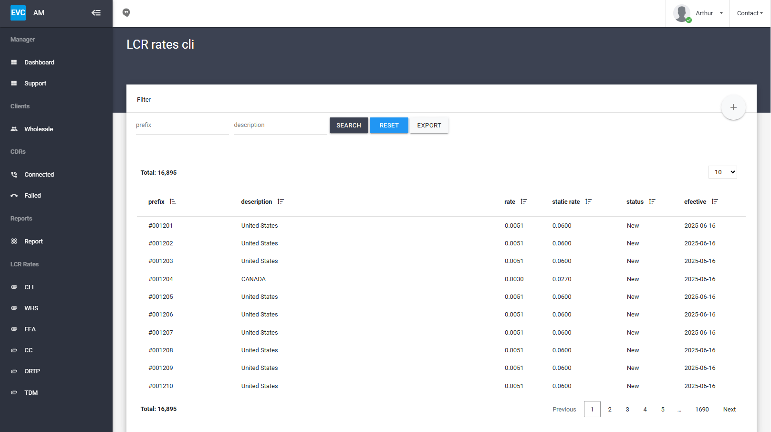Click the WHS link icon
The width and height of the screenshot is (771, 432).
coord(14,308)
